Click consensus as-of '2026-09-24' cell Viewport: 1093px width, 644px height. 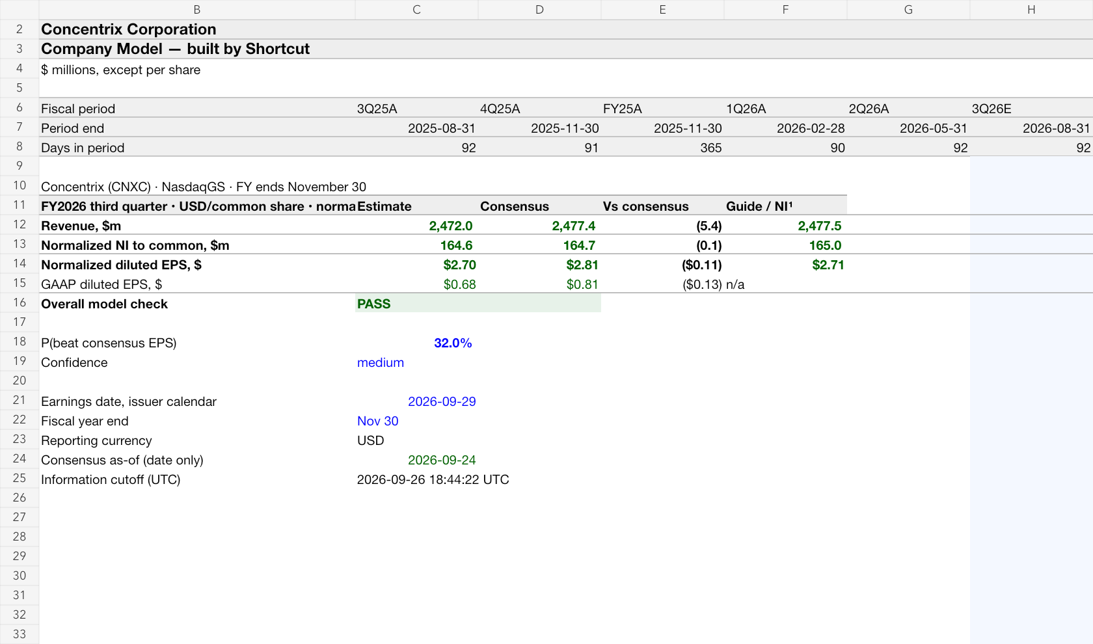(x=416, y=459)
